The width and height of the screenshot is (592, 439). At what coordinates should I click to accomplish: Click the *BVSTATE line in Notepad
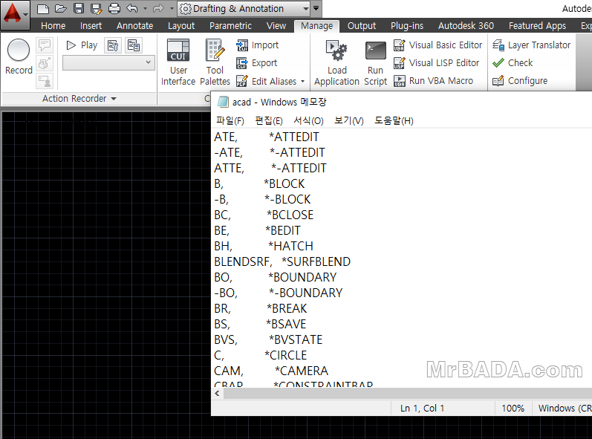tap(268, 339)
